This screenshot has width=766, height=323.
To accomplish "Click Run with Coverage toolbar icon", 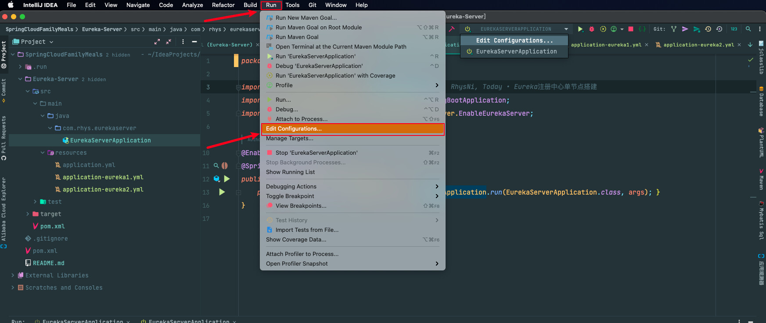I will pyautogui.click(x=603, y=29).
